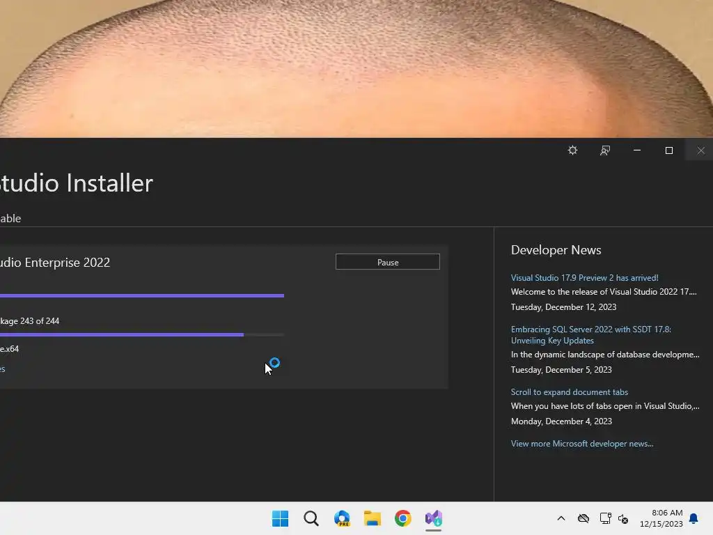The width and height of the screenshot is (713, 535).
Task: Open taskbar Search
Action: (x=311, y=518)
